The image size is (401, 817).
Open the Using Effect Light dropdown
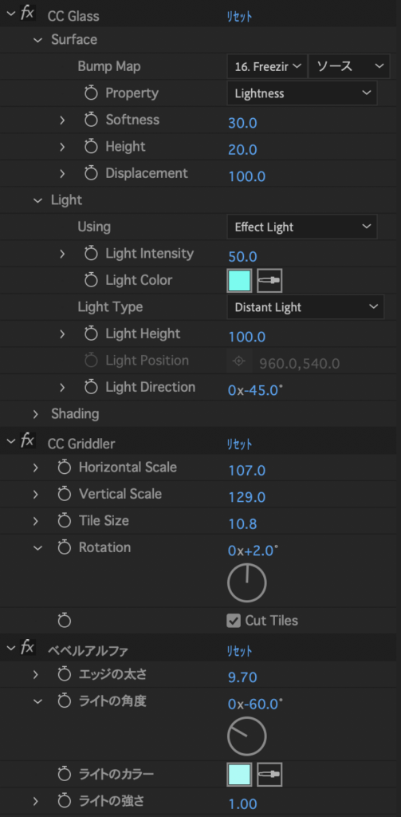pyautogui.click(x=302, y=227)
